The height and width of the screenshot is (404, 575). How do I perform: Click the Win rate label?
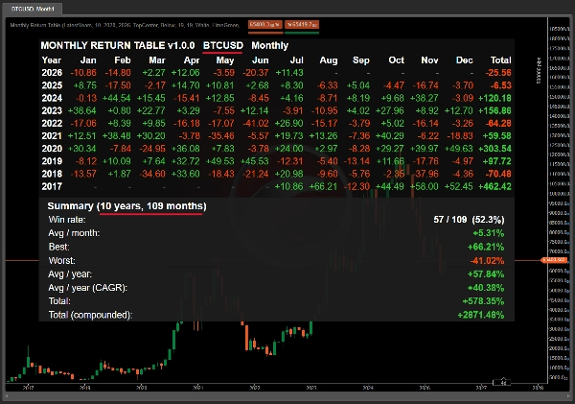click(67, 220)
